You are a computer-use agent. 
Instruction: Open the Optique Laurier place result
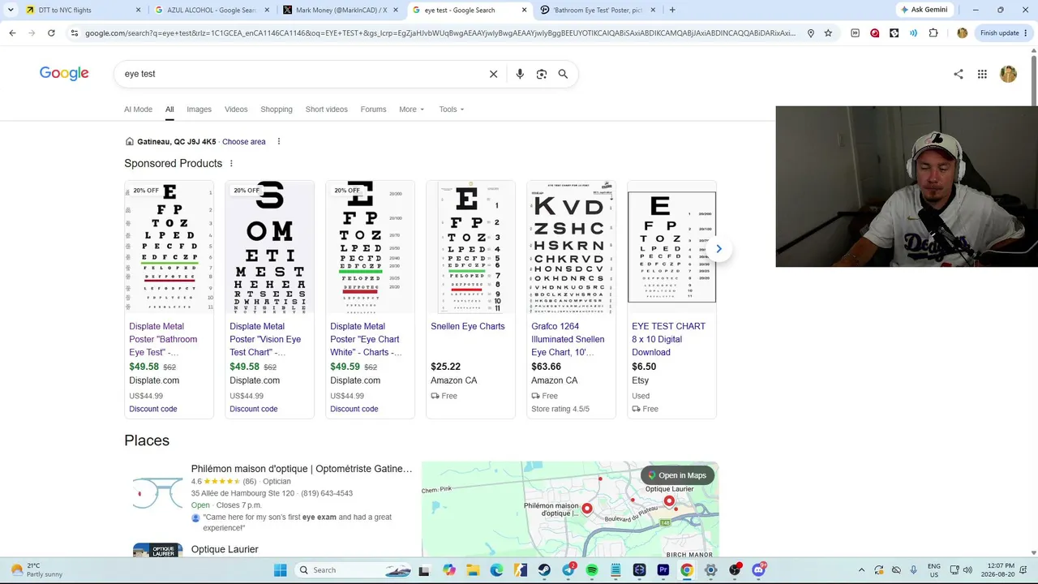pos(225,549)
